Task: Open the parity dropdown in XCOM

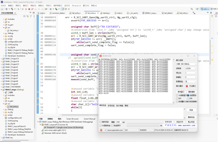Action: click(191, 81)
